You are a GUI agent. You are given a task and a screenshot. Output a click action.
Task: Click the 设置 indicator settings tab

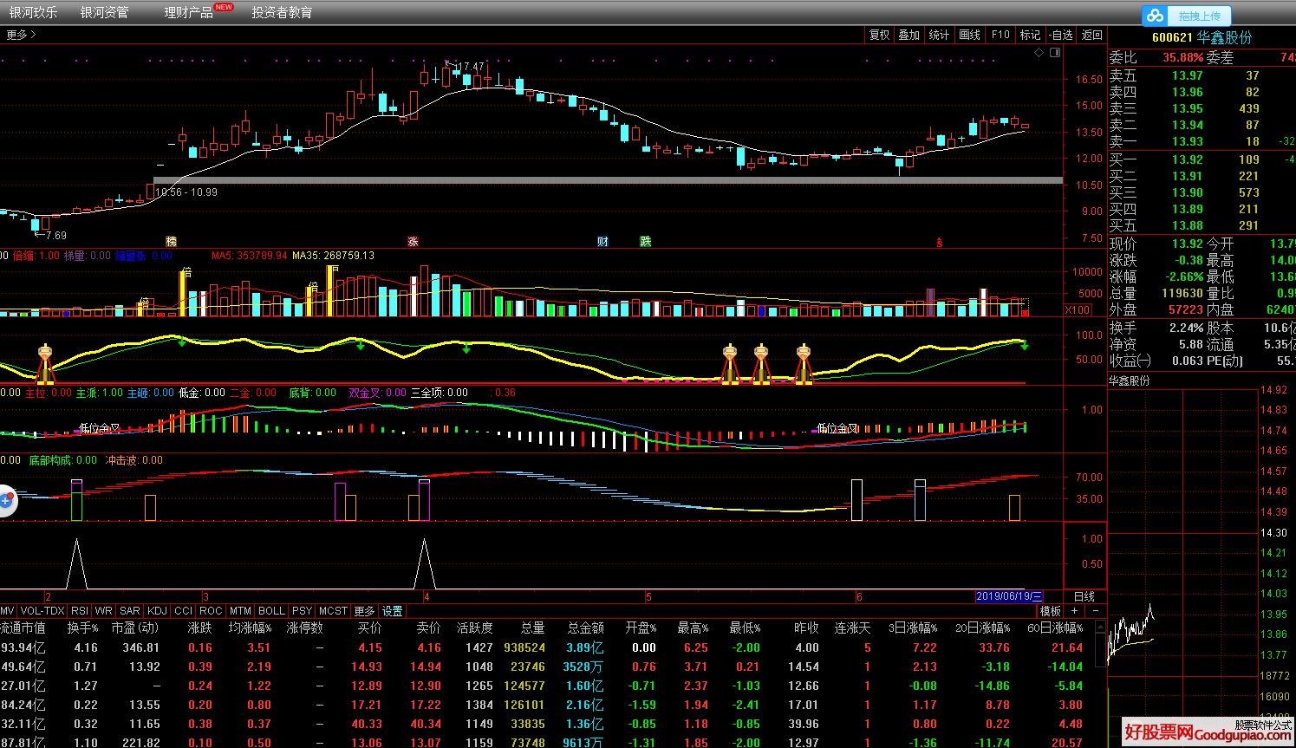[393, 611]
